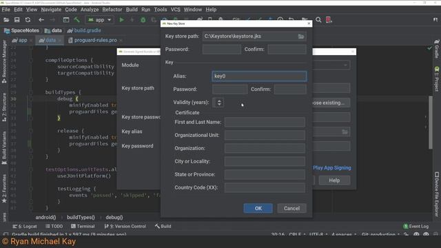Focus the Organizational Unit field
Image resolution: width=441 pixels, height=248 pixels.
[265, 135]
